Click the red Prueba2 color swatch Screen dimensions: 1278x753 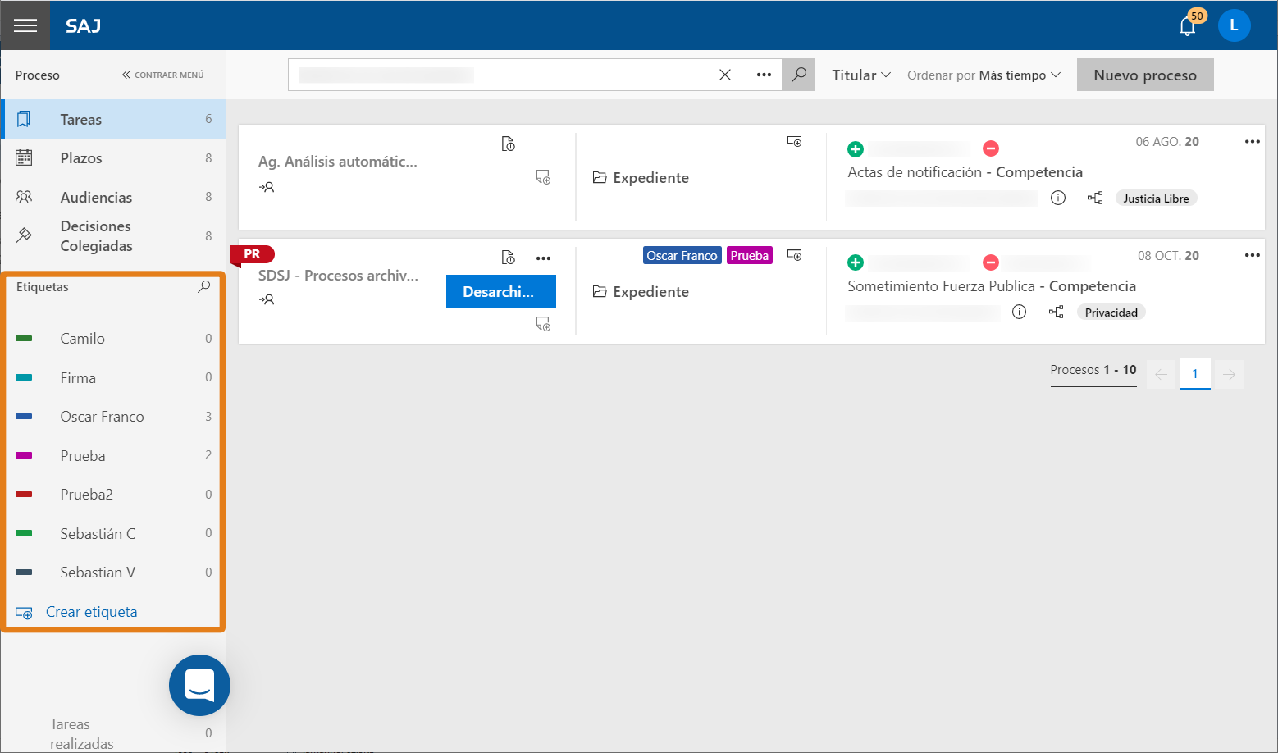coord(24,495)
